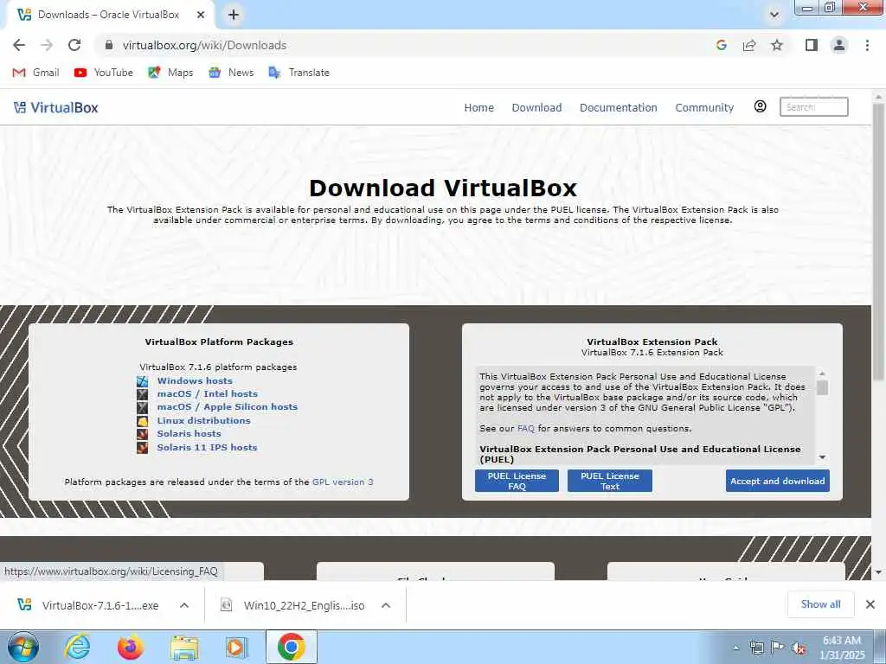This screenshot has height=664, width=886.
Task: Expand Win10_22H2 iso download options
Action: tap(386, 605)
